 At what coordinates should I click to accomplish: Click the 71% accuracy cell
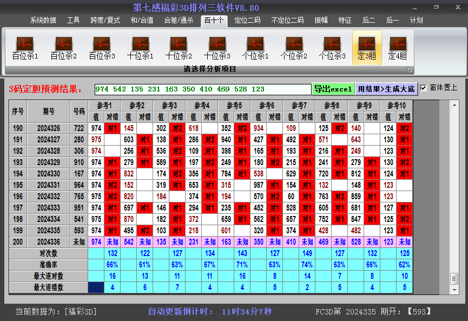click(242, 265)
